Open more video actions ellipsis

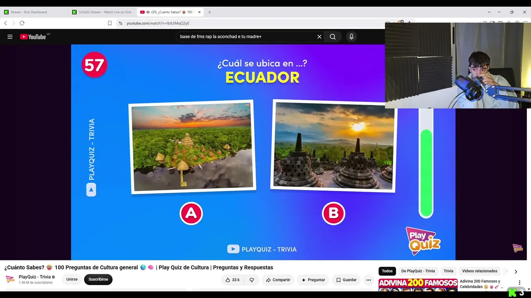tap(368, 280)
